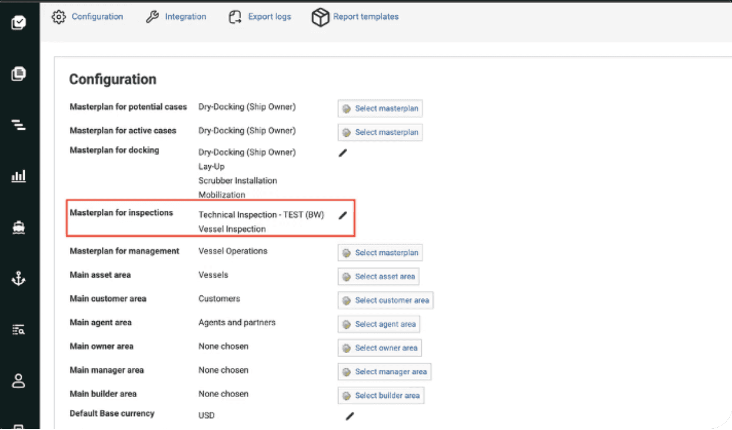Open the bar chart reports icon
Screen dimensions: 732x430
point(18,176)
